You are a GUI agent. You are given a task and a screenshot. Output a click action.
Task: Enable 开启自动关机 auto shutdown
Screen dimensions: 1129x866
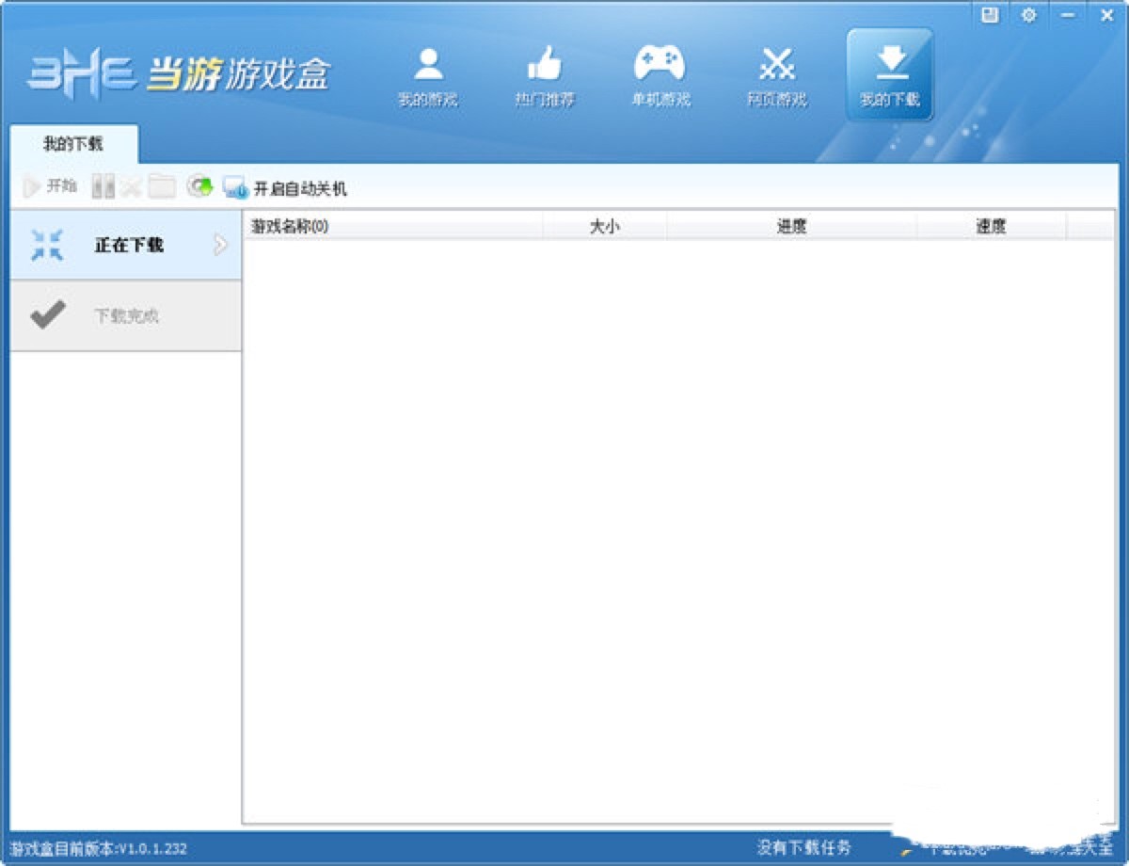pyautogui.click(x=285, y=188)
